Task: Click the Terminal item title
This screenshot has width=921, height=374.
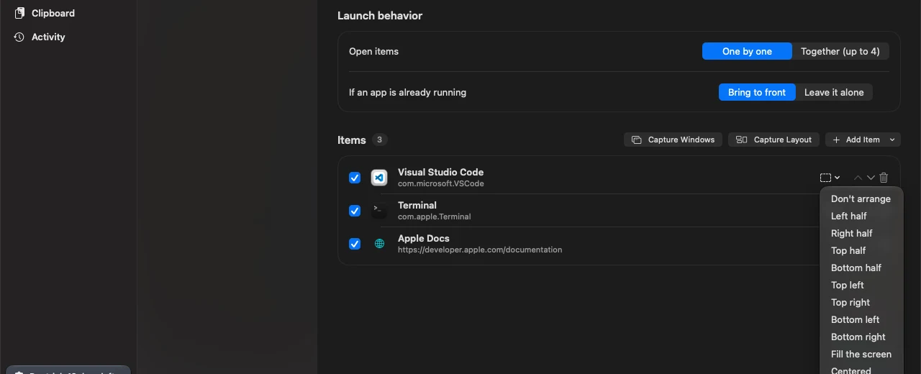Action: 417,205
